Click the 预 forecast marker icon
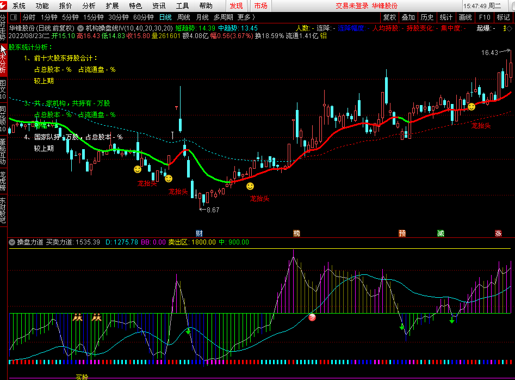Screen dimensions: 515x380 point(402,233)
